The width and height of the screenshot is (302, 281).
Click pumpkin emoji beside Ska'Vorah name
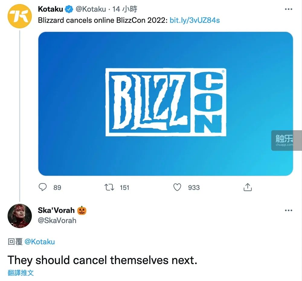click(x=82, y=210)
